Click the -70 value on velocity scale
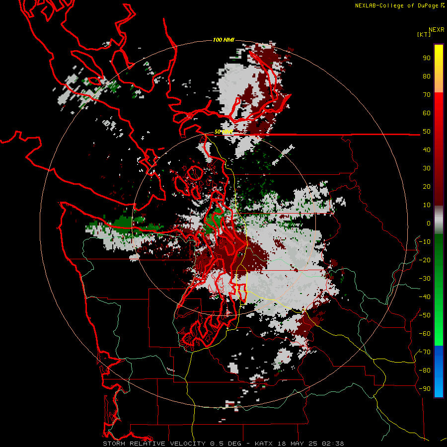Viewport: 447px width, 447px height. pos(425,352)
